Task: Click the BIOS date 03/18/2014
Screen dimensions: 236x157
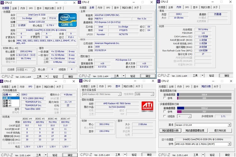Action: coord(123,50)
